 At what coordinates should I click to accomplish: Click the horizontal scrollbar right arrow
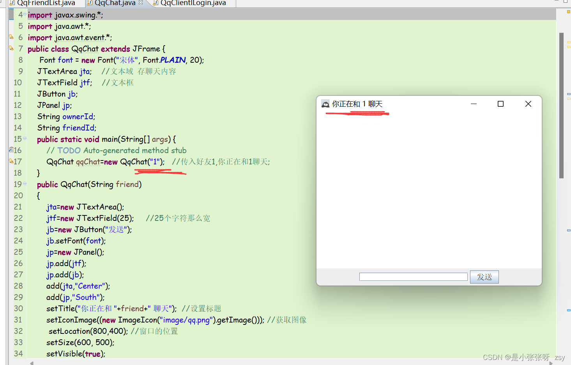tap(551, 363)
